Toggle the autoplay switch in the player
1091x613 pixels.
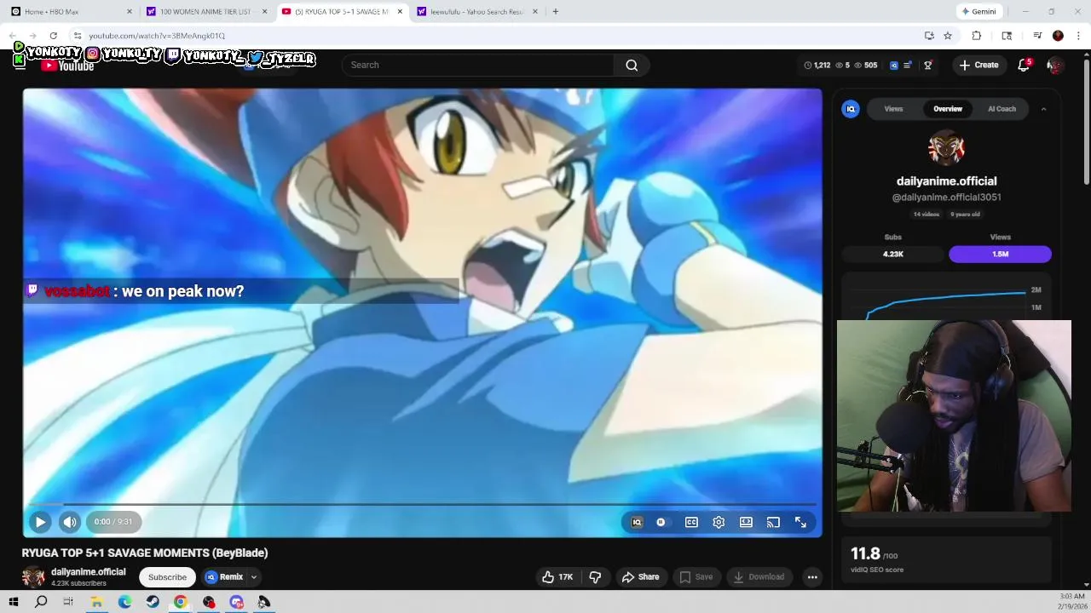click(x=661, y=523)
